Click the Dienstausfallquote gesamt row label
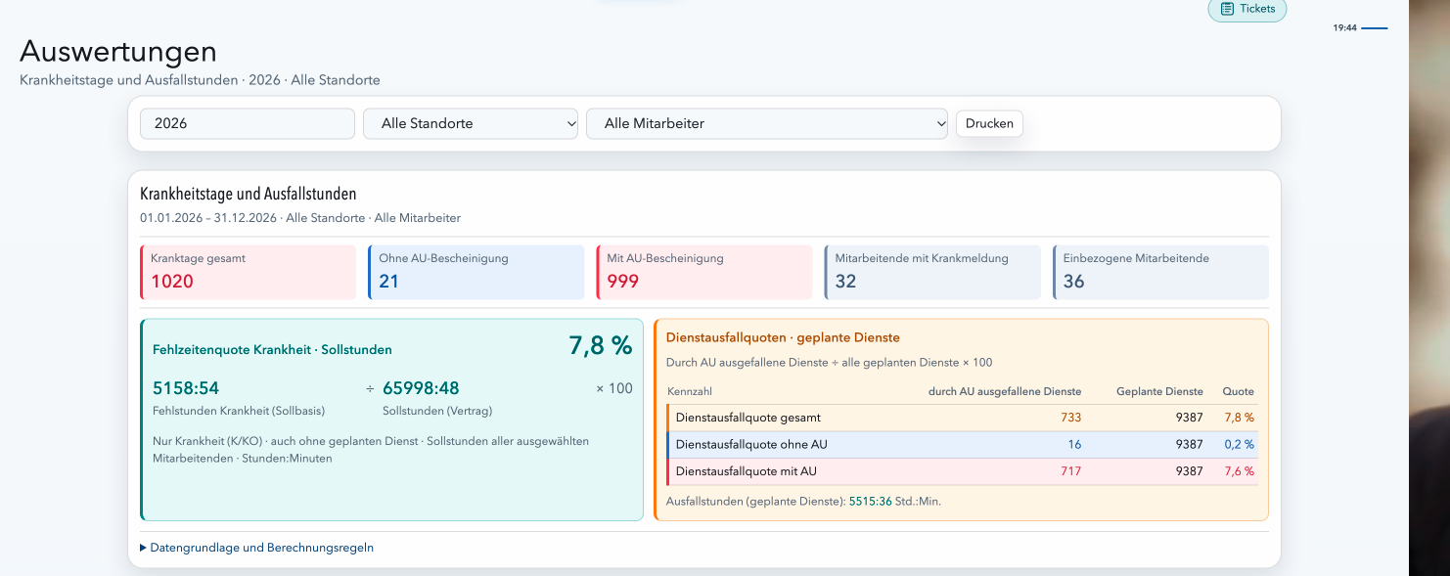 click(748, 418)
